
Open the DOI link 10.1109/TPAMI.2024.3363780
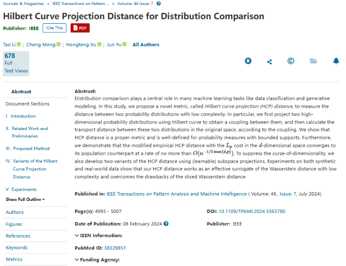pyautogui.click(x=252, y=211)
